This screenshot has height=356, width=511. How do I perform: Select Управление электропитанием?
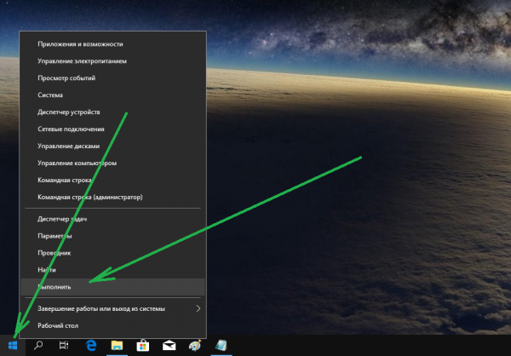pos(112,61)
